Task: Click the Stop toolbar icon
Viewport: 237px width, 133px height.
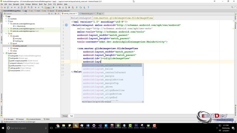Action: pyautogui.click(x=69, y=7)
